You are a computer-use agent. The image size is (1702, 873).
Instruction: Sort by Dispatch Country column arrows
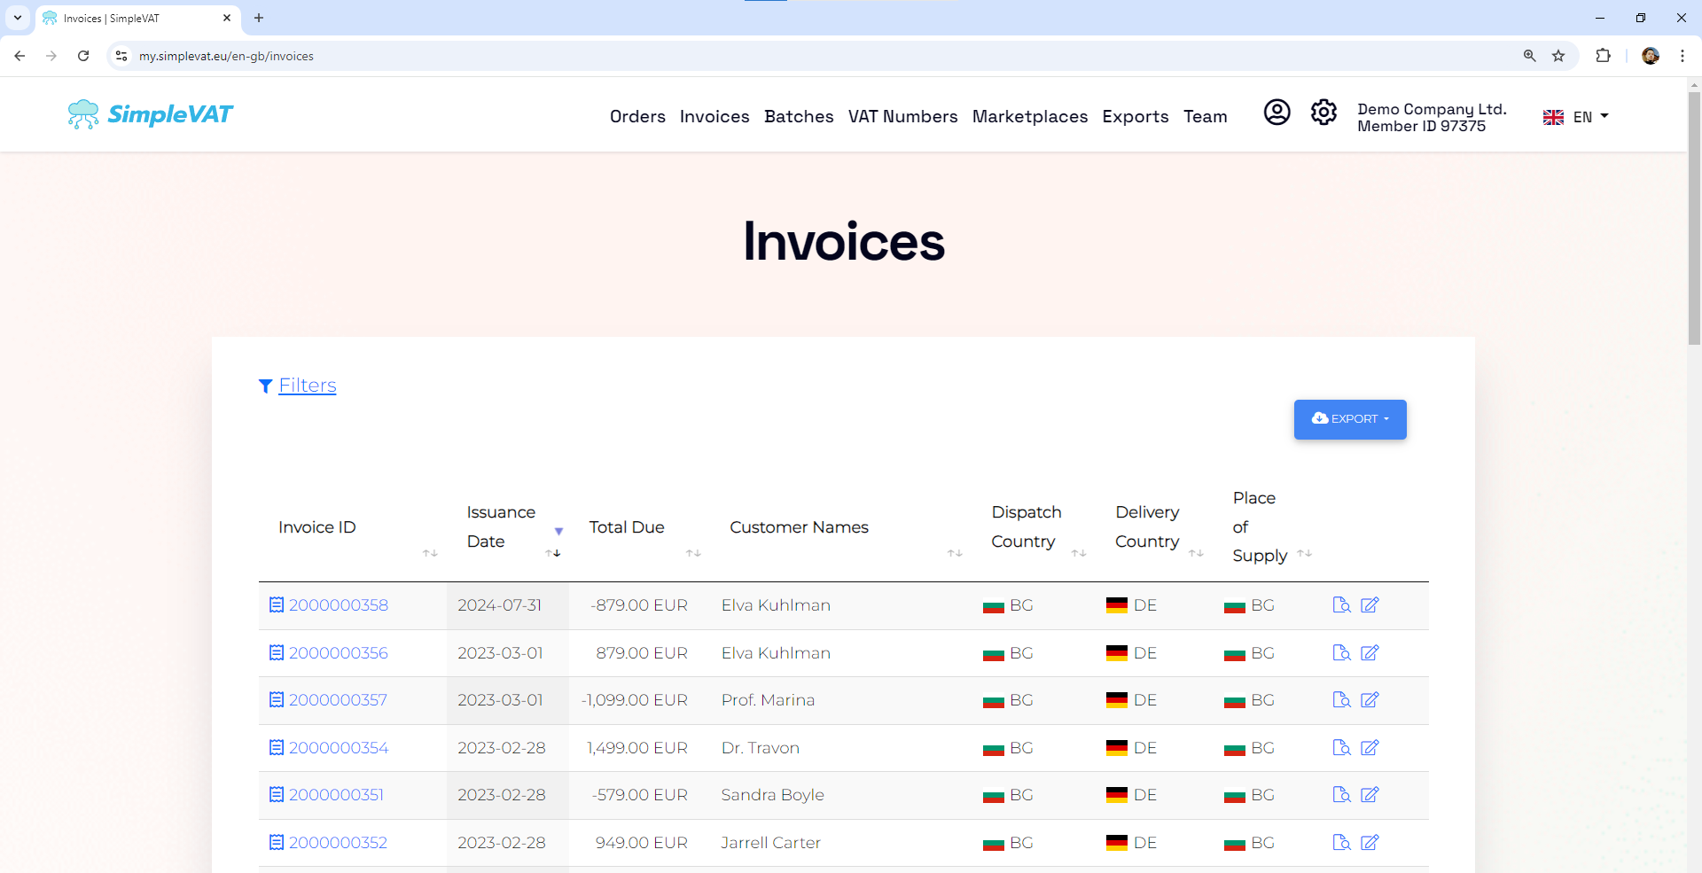coord(1079,553)
